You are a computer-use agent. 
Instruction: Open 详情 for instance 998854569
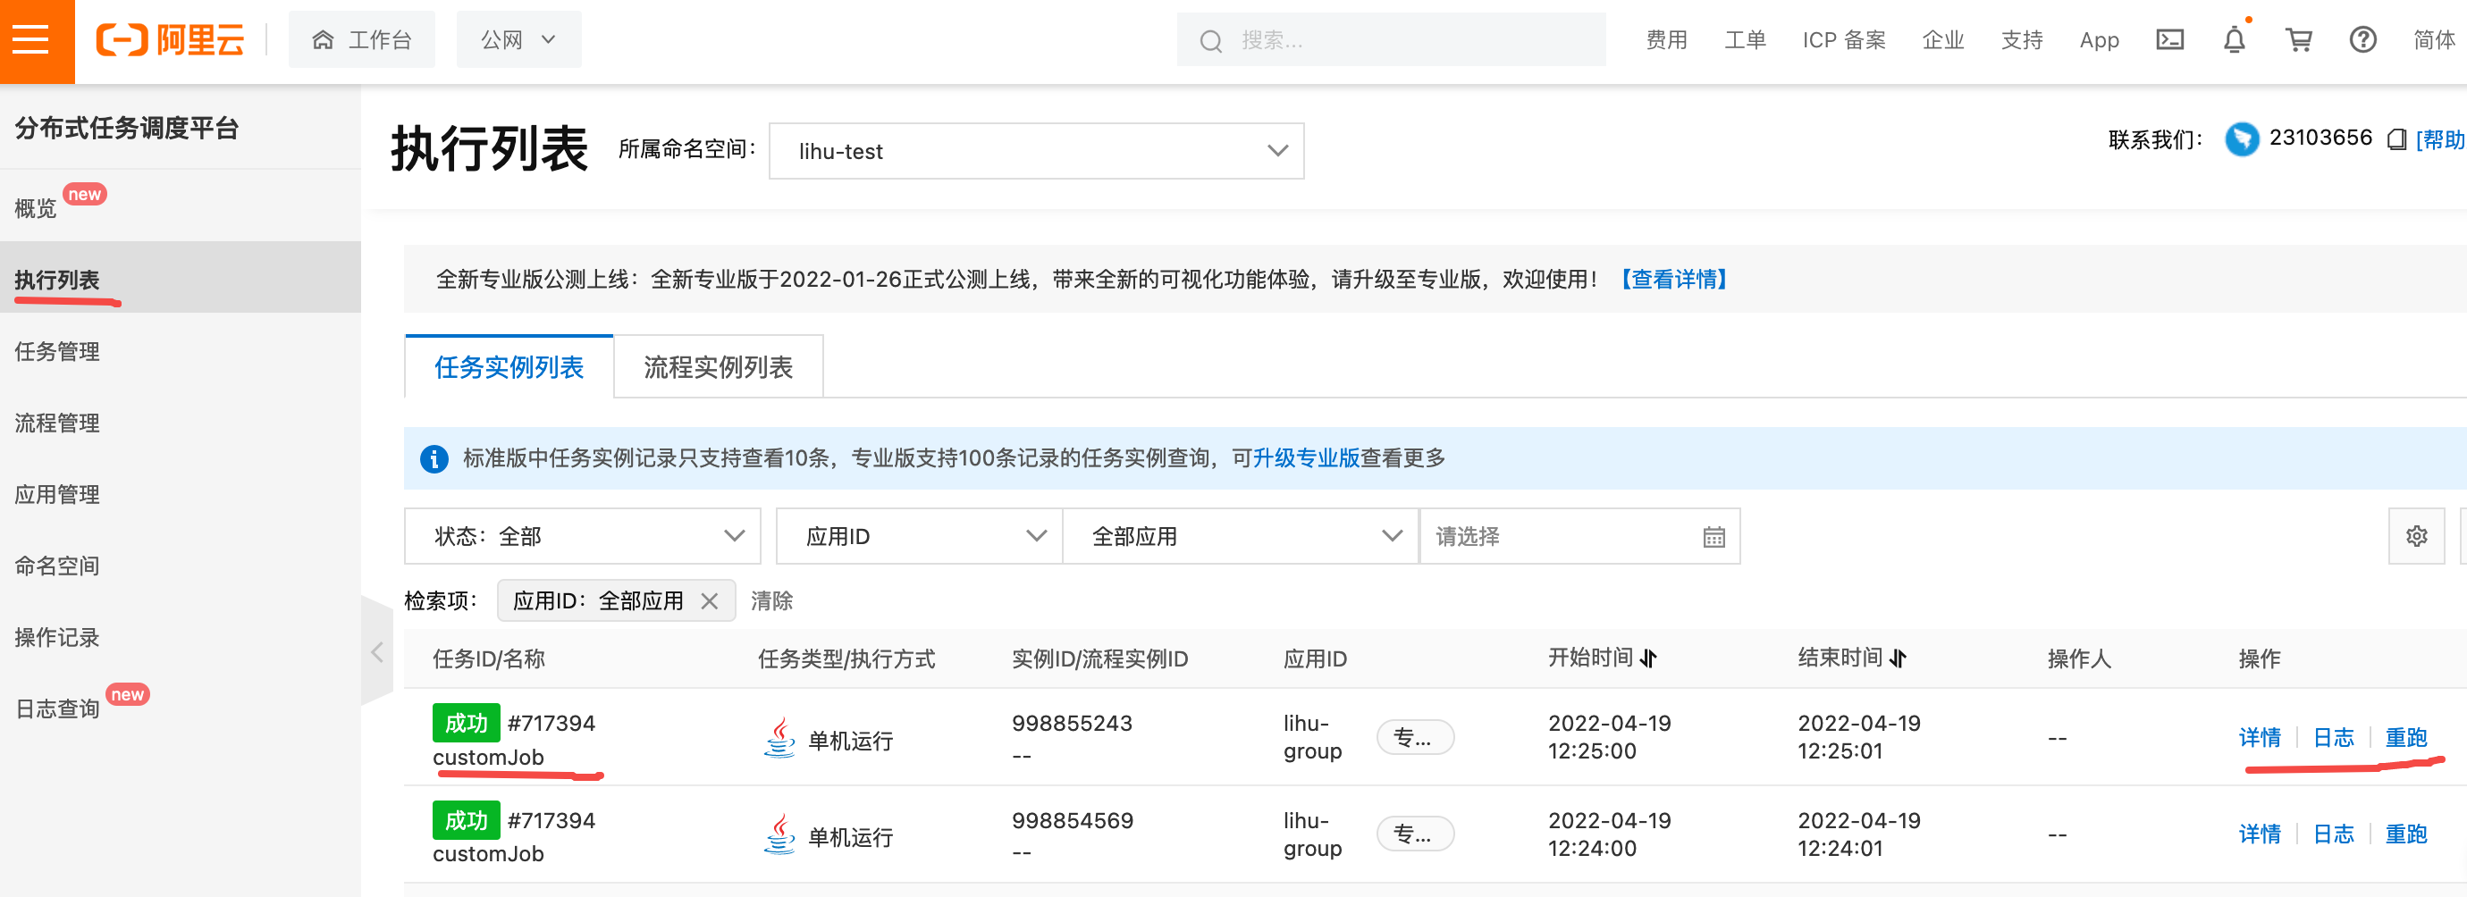(x=2260, y=834)
